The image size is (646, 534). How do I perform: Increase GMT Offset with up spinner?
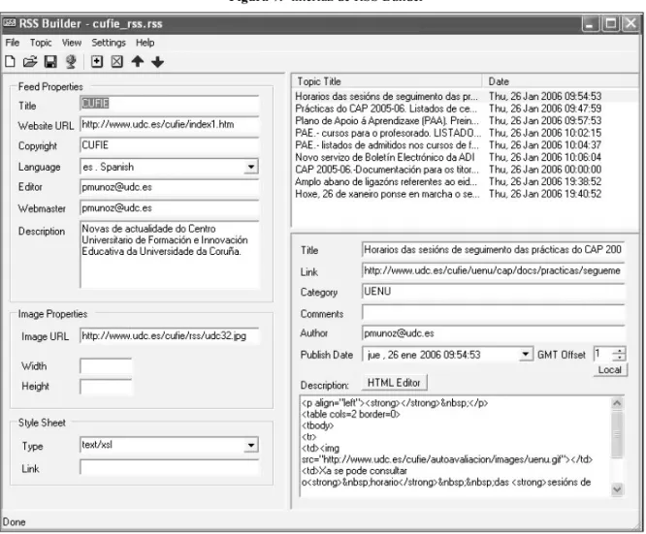pos(619,351)
